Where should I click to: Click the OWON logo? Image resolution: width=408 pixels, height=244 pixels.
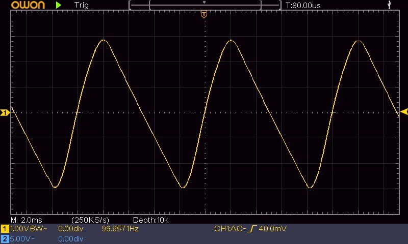(28, 5)
